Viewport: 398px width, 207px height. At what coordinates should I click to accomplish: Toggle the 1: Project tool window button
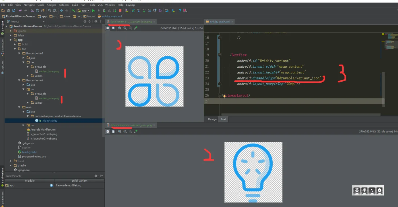2,28
